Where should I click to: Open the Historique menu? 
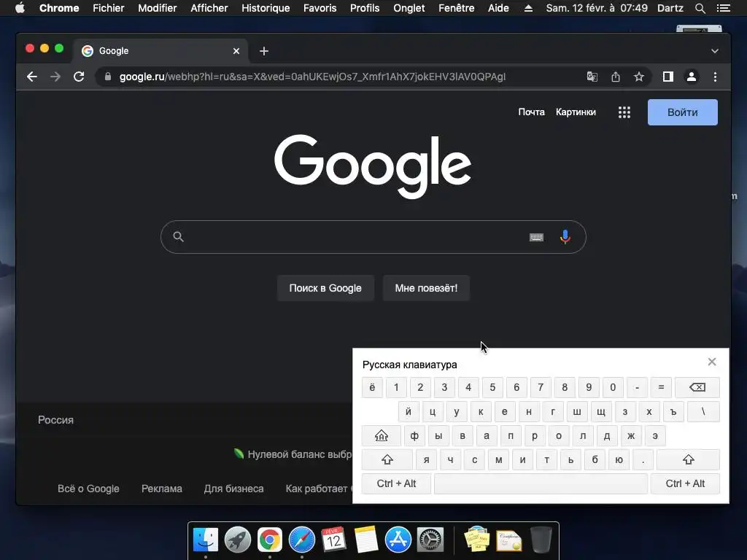pyautogui.click(x=266, y=8)
